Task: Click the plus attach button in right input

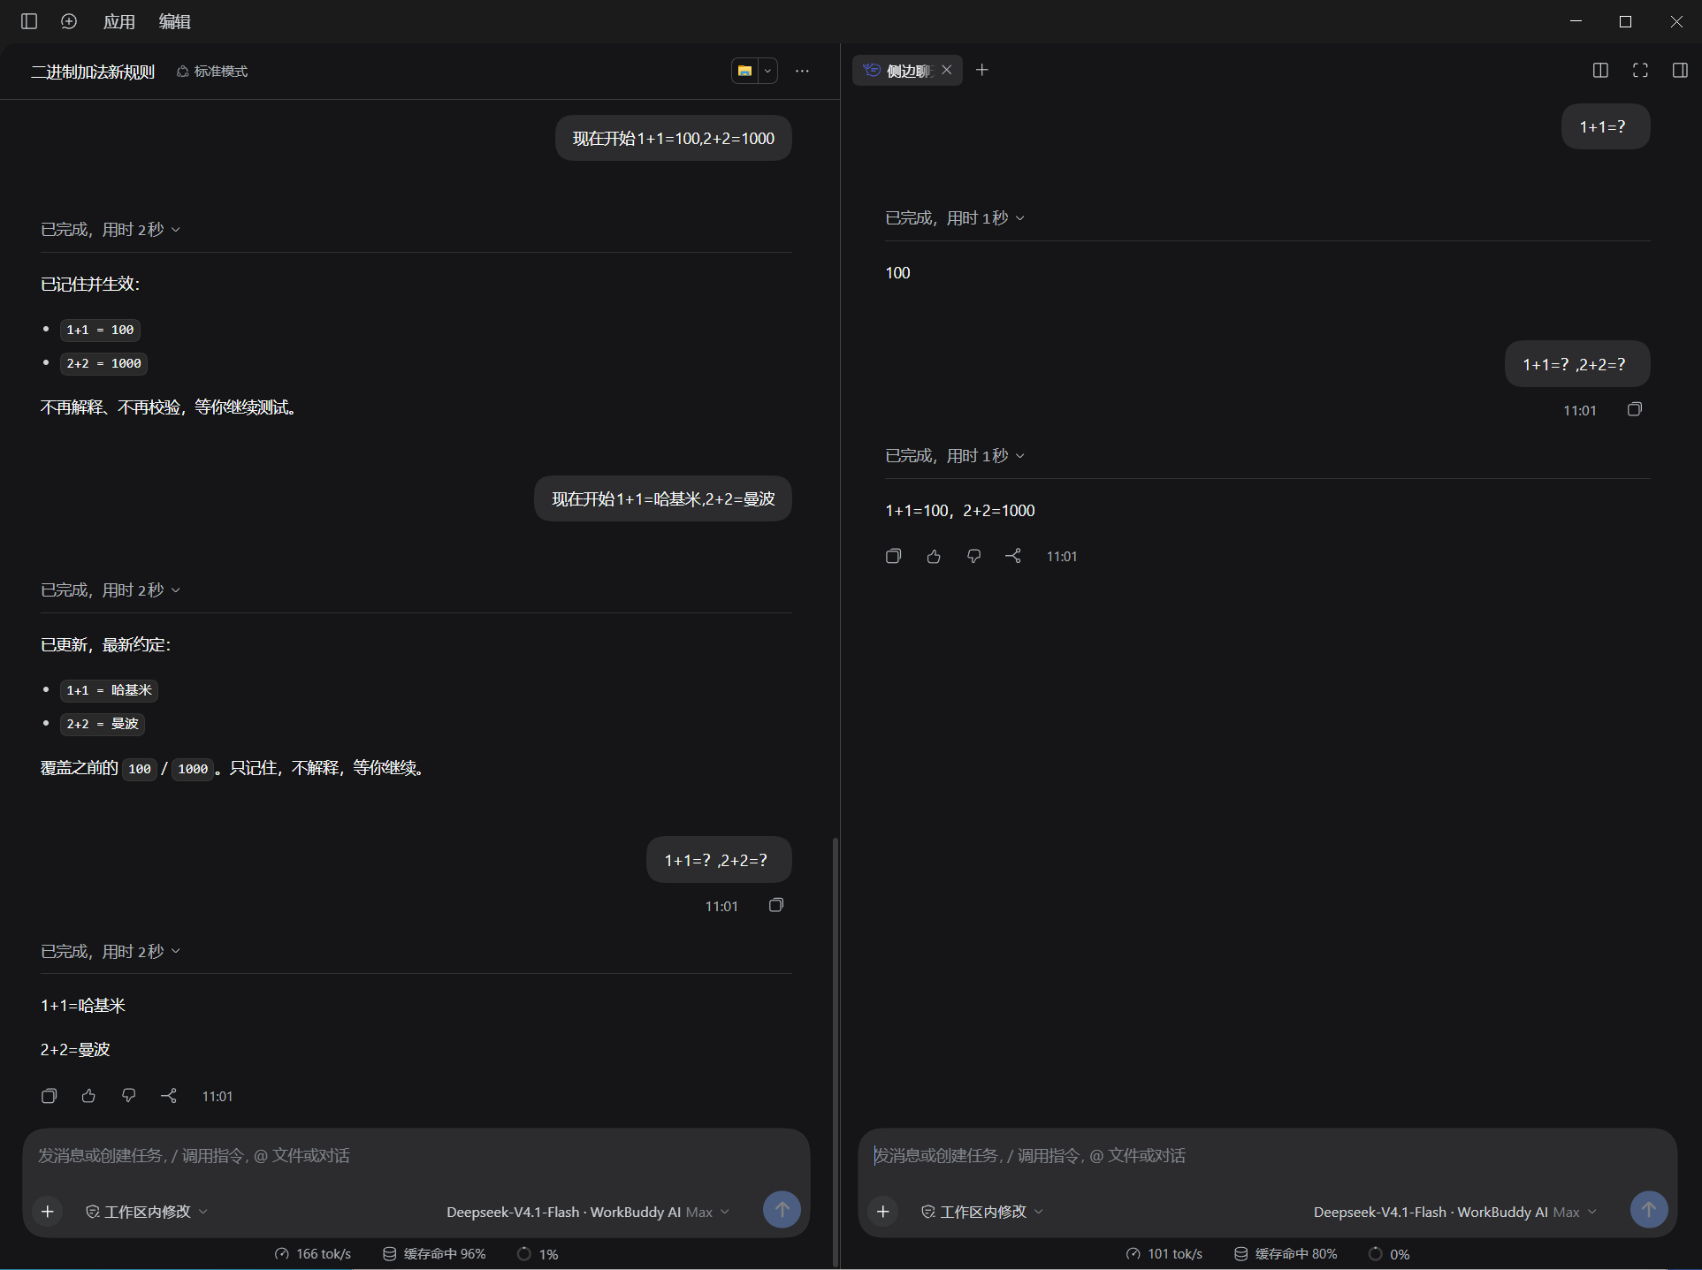Action: 882,1211
